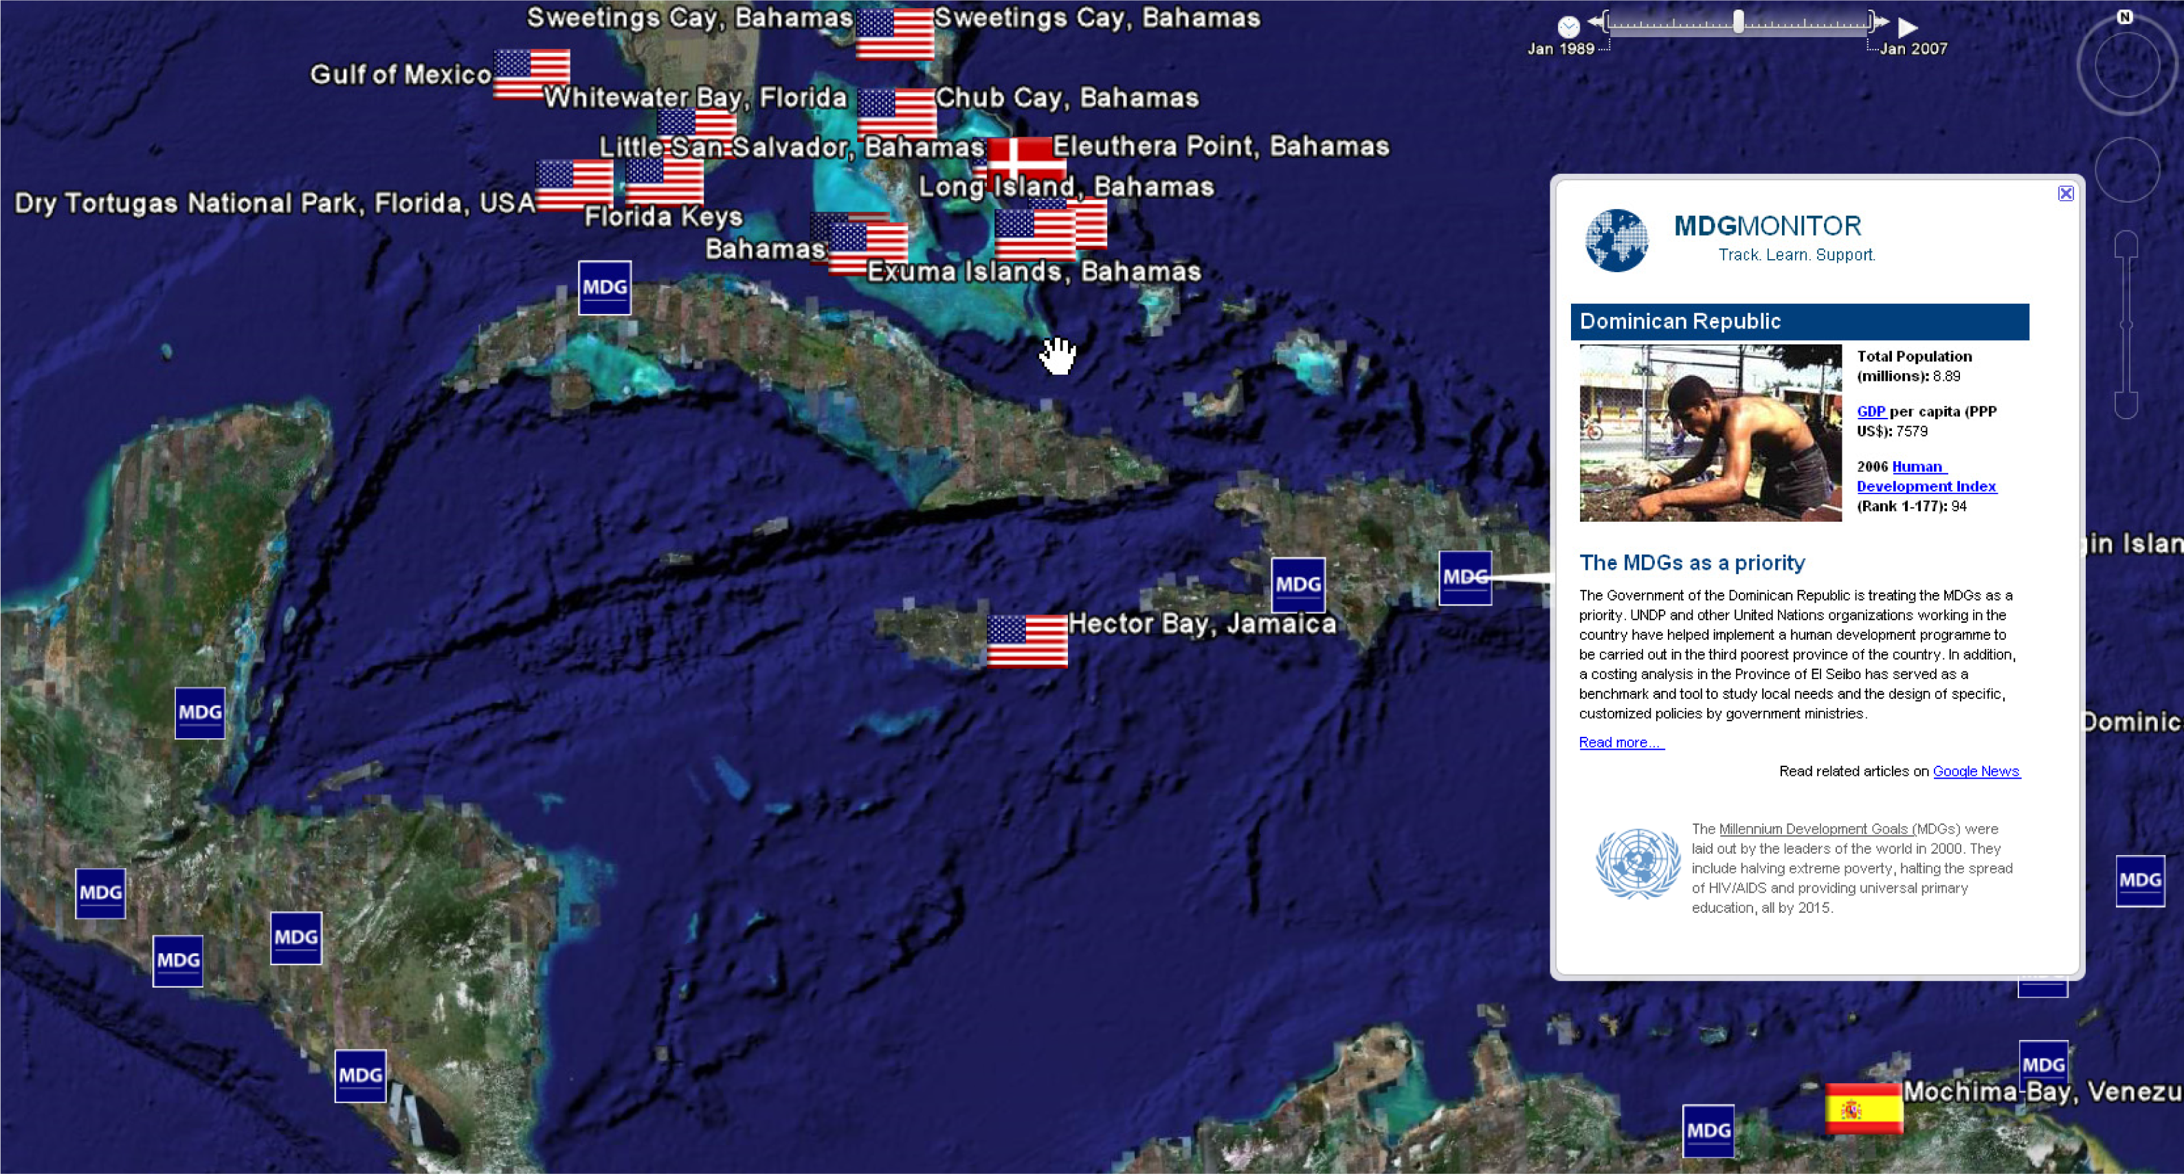Click the US flag at Hector Bay, Jamaica
Image resolution: width=2184 pixels, height=1174 pixels.
point(1026,641)
